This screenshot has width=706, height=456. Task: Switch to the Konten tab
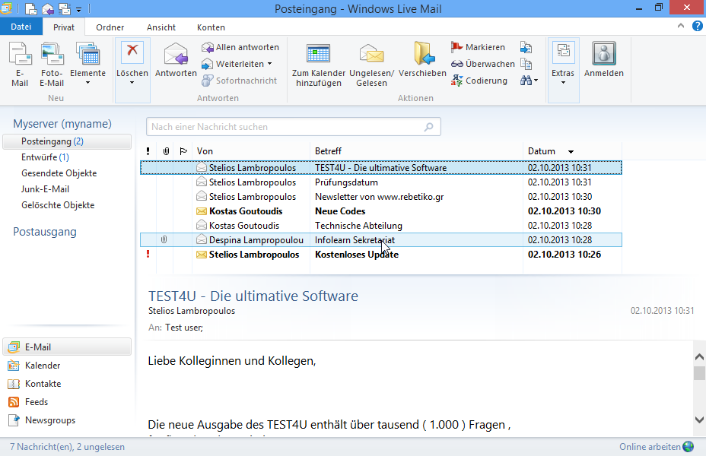tap(211, 27)
